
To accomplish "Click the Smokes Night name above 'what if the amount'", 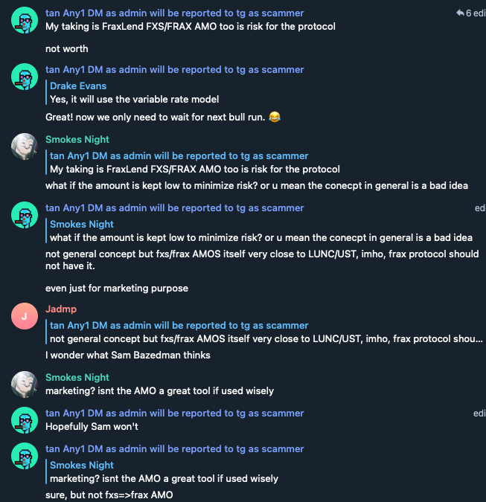I will pyautogui.click(x=77, y=140).
